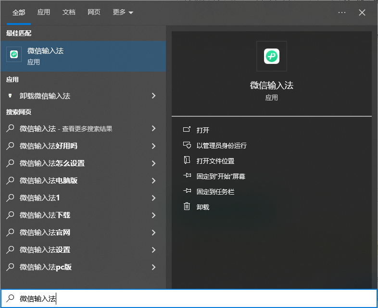Viewport: 378px width, 308px height.
Task: Click the pin icon for 固定到任务栏
Action: [187, 191]
